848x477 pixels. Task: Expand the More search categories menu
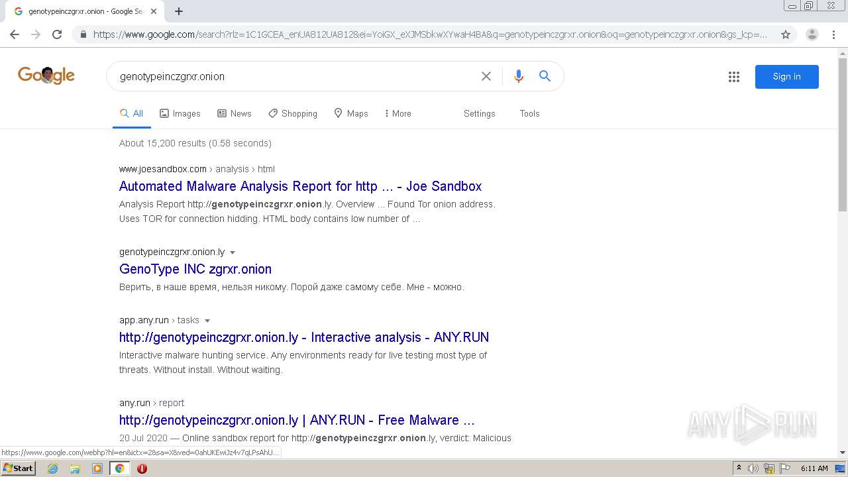pyautogui.click(x=397, y=113)
